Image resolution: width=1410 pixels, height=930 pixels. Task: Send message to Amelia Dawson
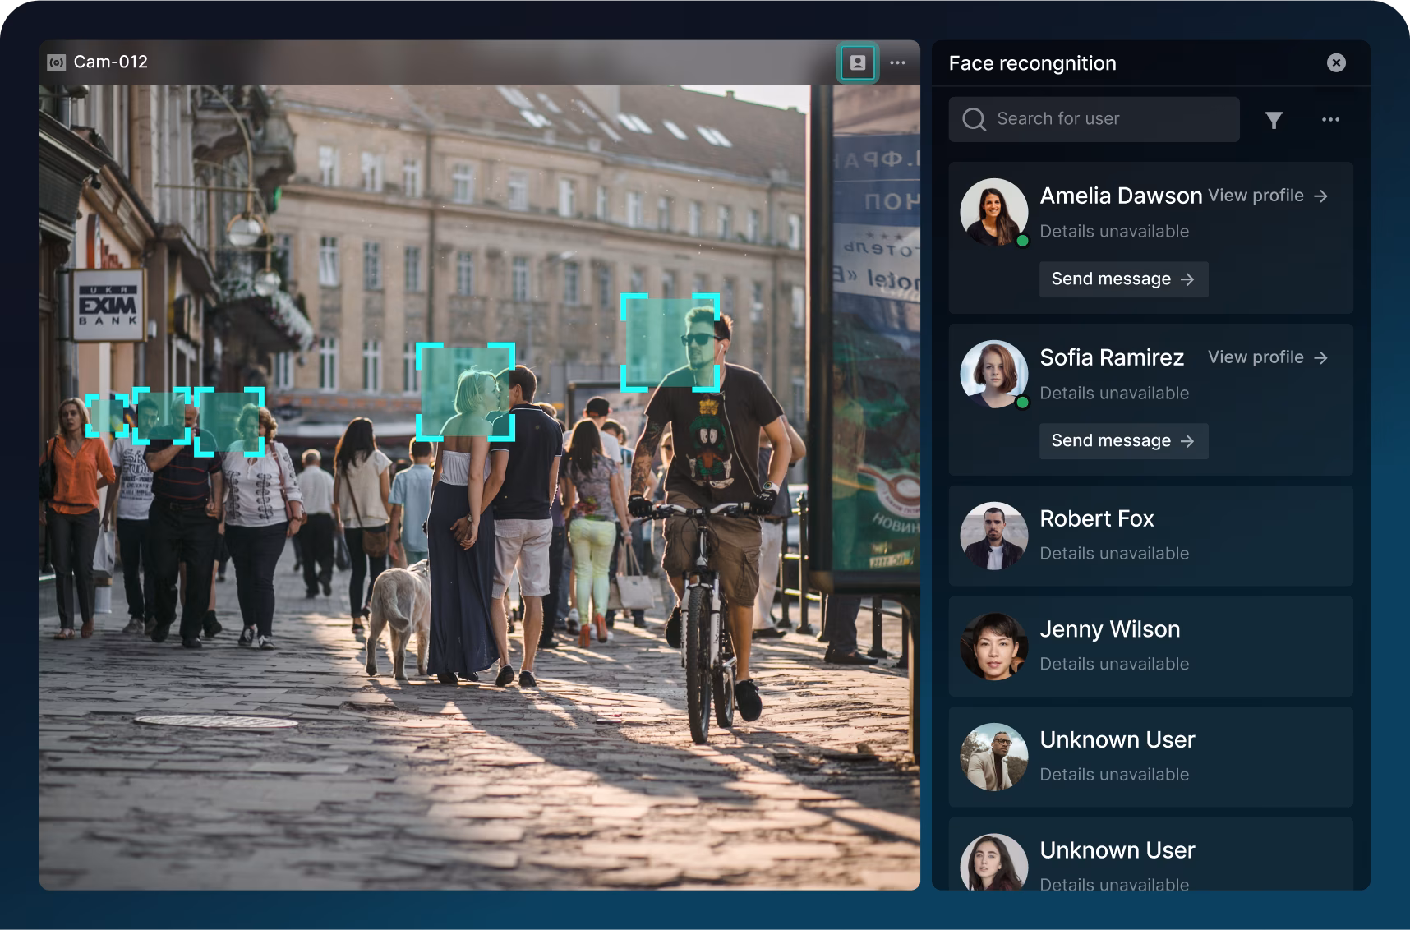(x=1122, y=279)
